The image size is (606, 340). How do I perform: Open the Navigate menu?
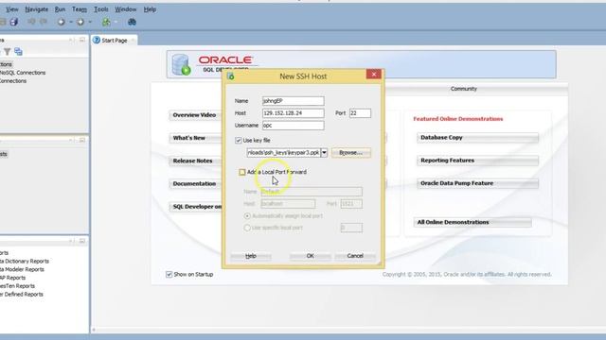pos(37,9)
